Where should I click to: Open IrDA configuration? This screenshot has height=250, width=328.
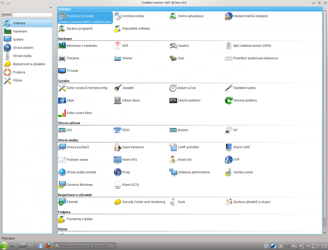(121, 46)
